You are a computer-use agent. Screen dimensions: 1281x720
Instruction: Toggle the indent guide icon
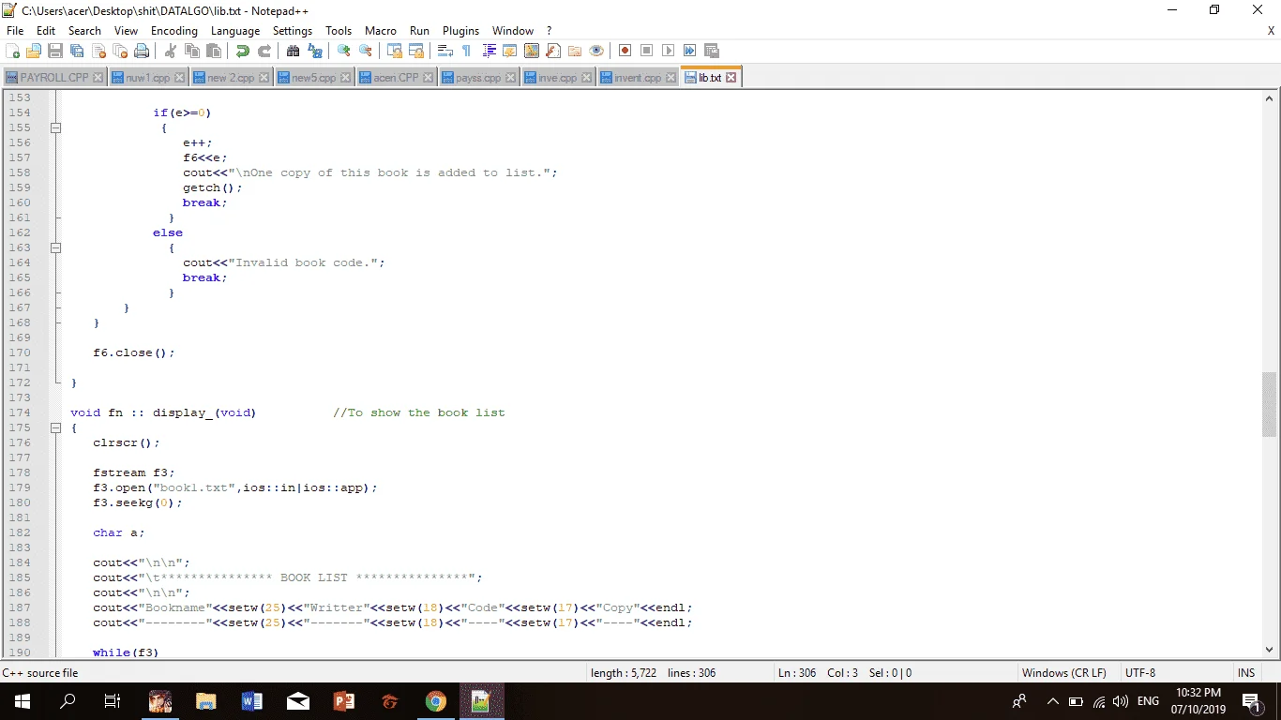(489, 51)
